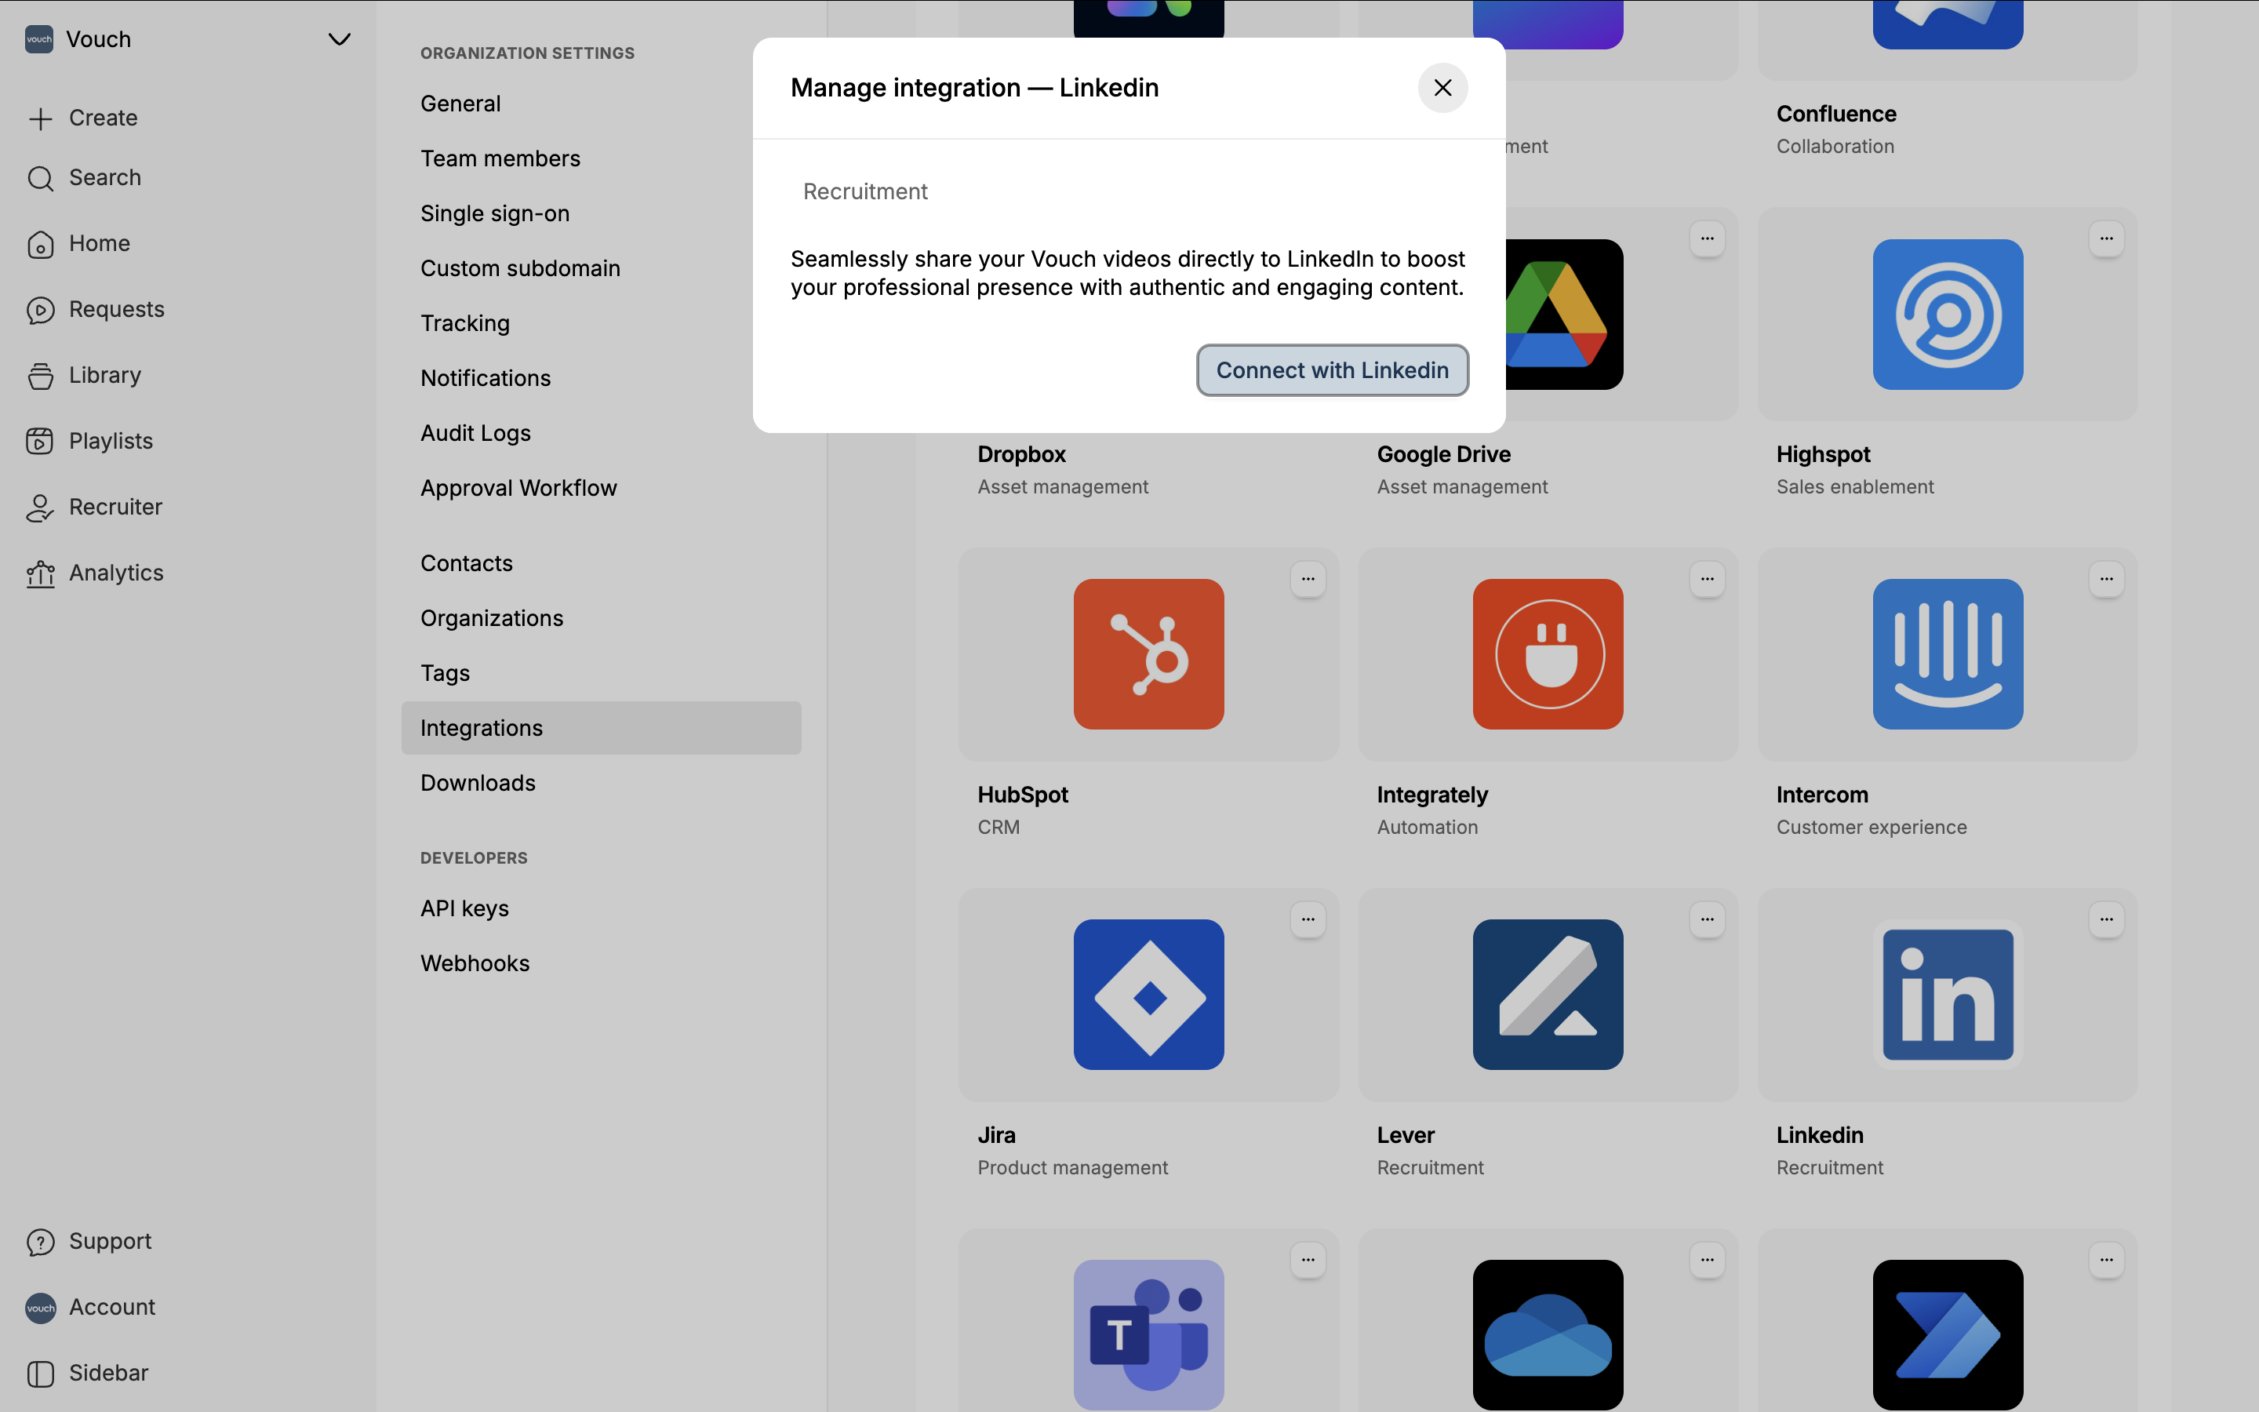The width and height of the screenshot is (2259, 1412).
Task: Click the Library icon in sidebar
Action: pyautogui.click(x=40, y=376)
